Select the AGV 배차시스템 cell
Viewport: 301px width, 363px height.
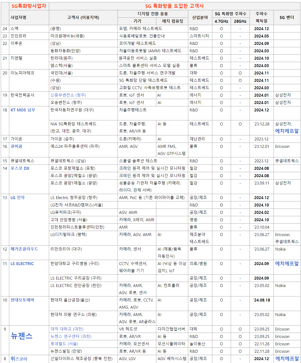172,359
